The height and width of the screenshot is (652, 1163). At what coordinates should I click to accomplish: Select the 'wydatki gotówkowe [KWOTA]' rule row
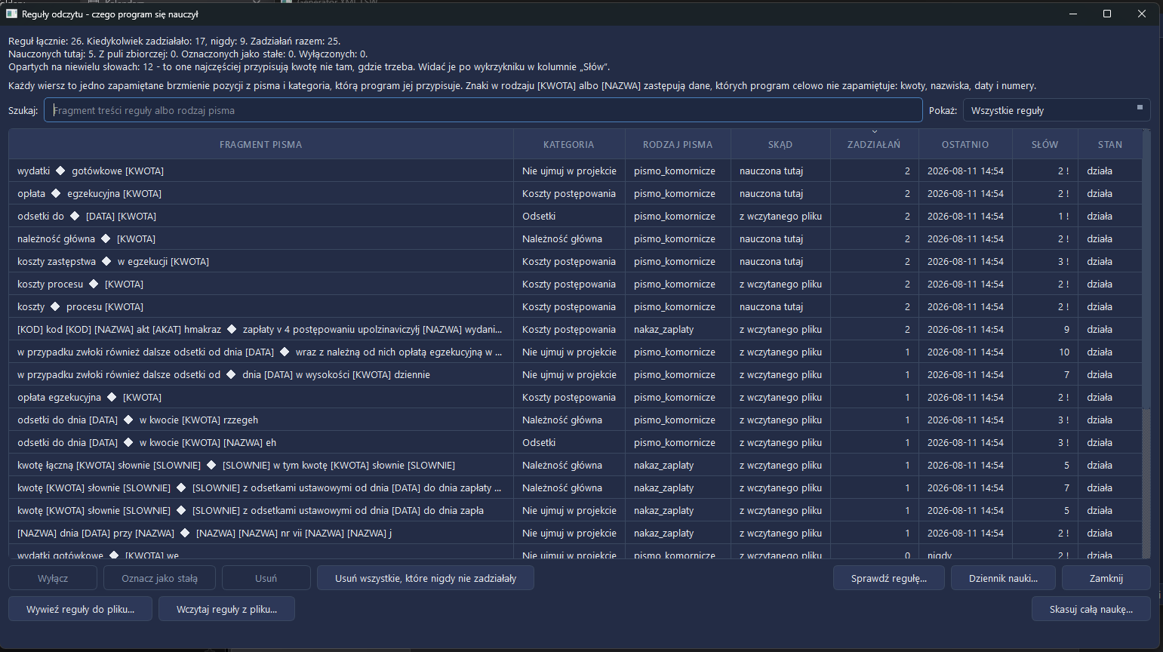coord(576,171)
